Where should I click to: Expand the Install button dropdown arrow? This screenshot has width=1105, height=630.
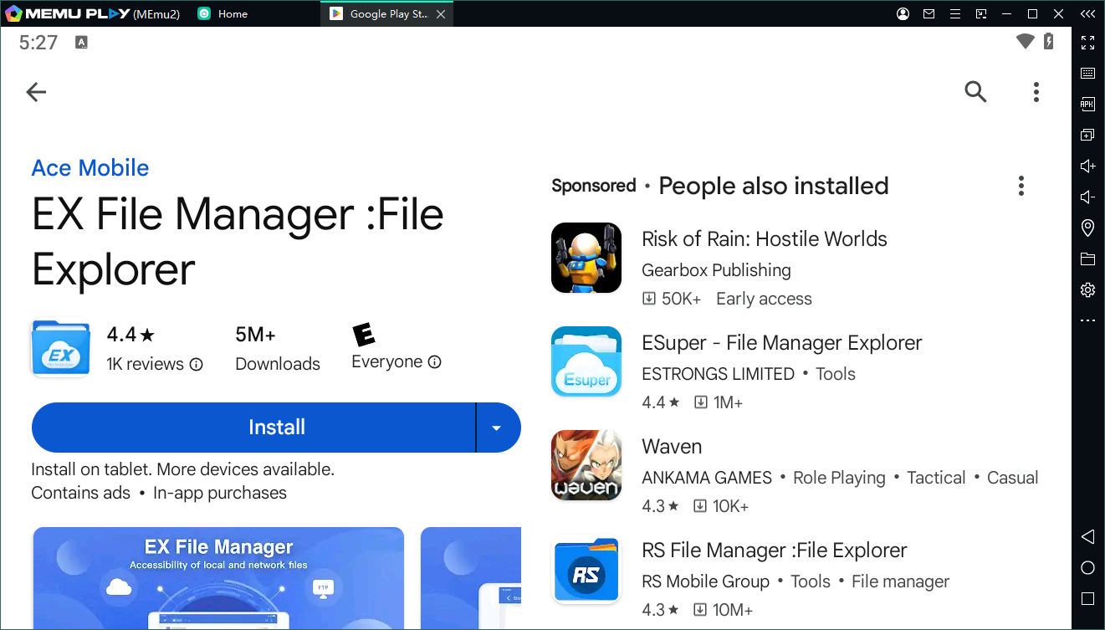point(497,428)
